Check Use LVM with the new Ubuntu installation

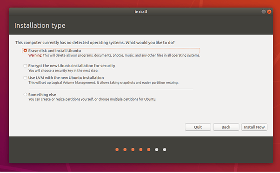25,78
